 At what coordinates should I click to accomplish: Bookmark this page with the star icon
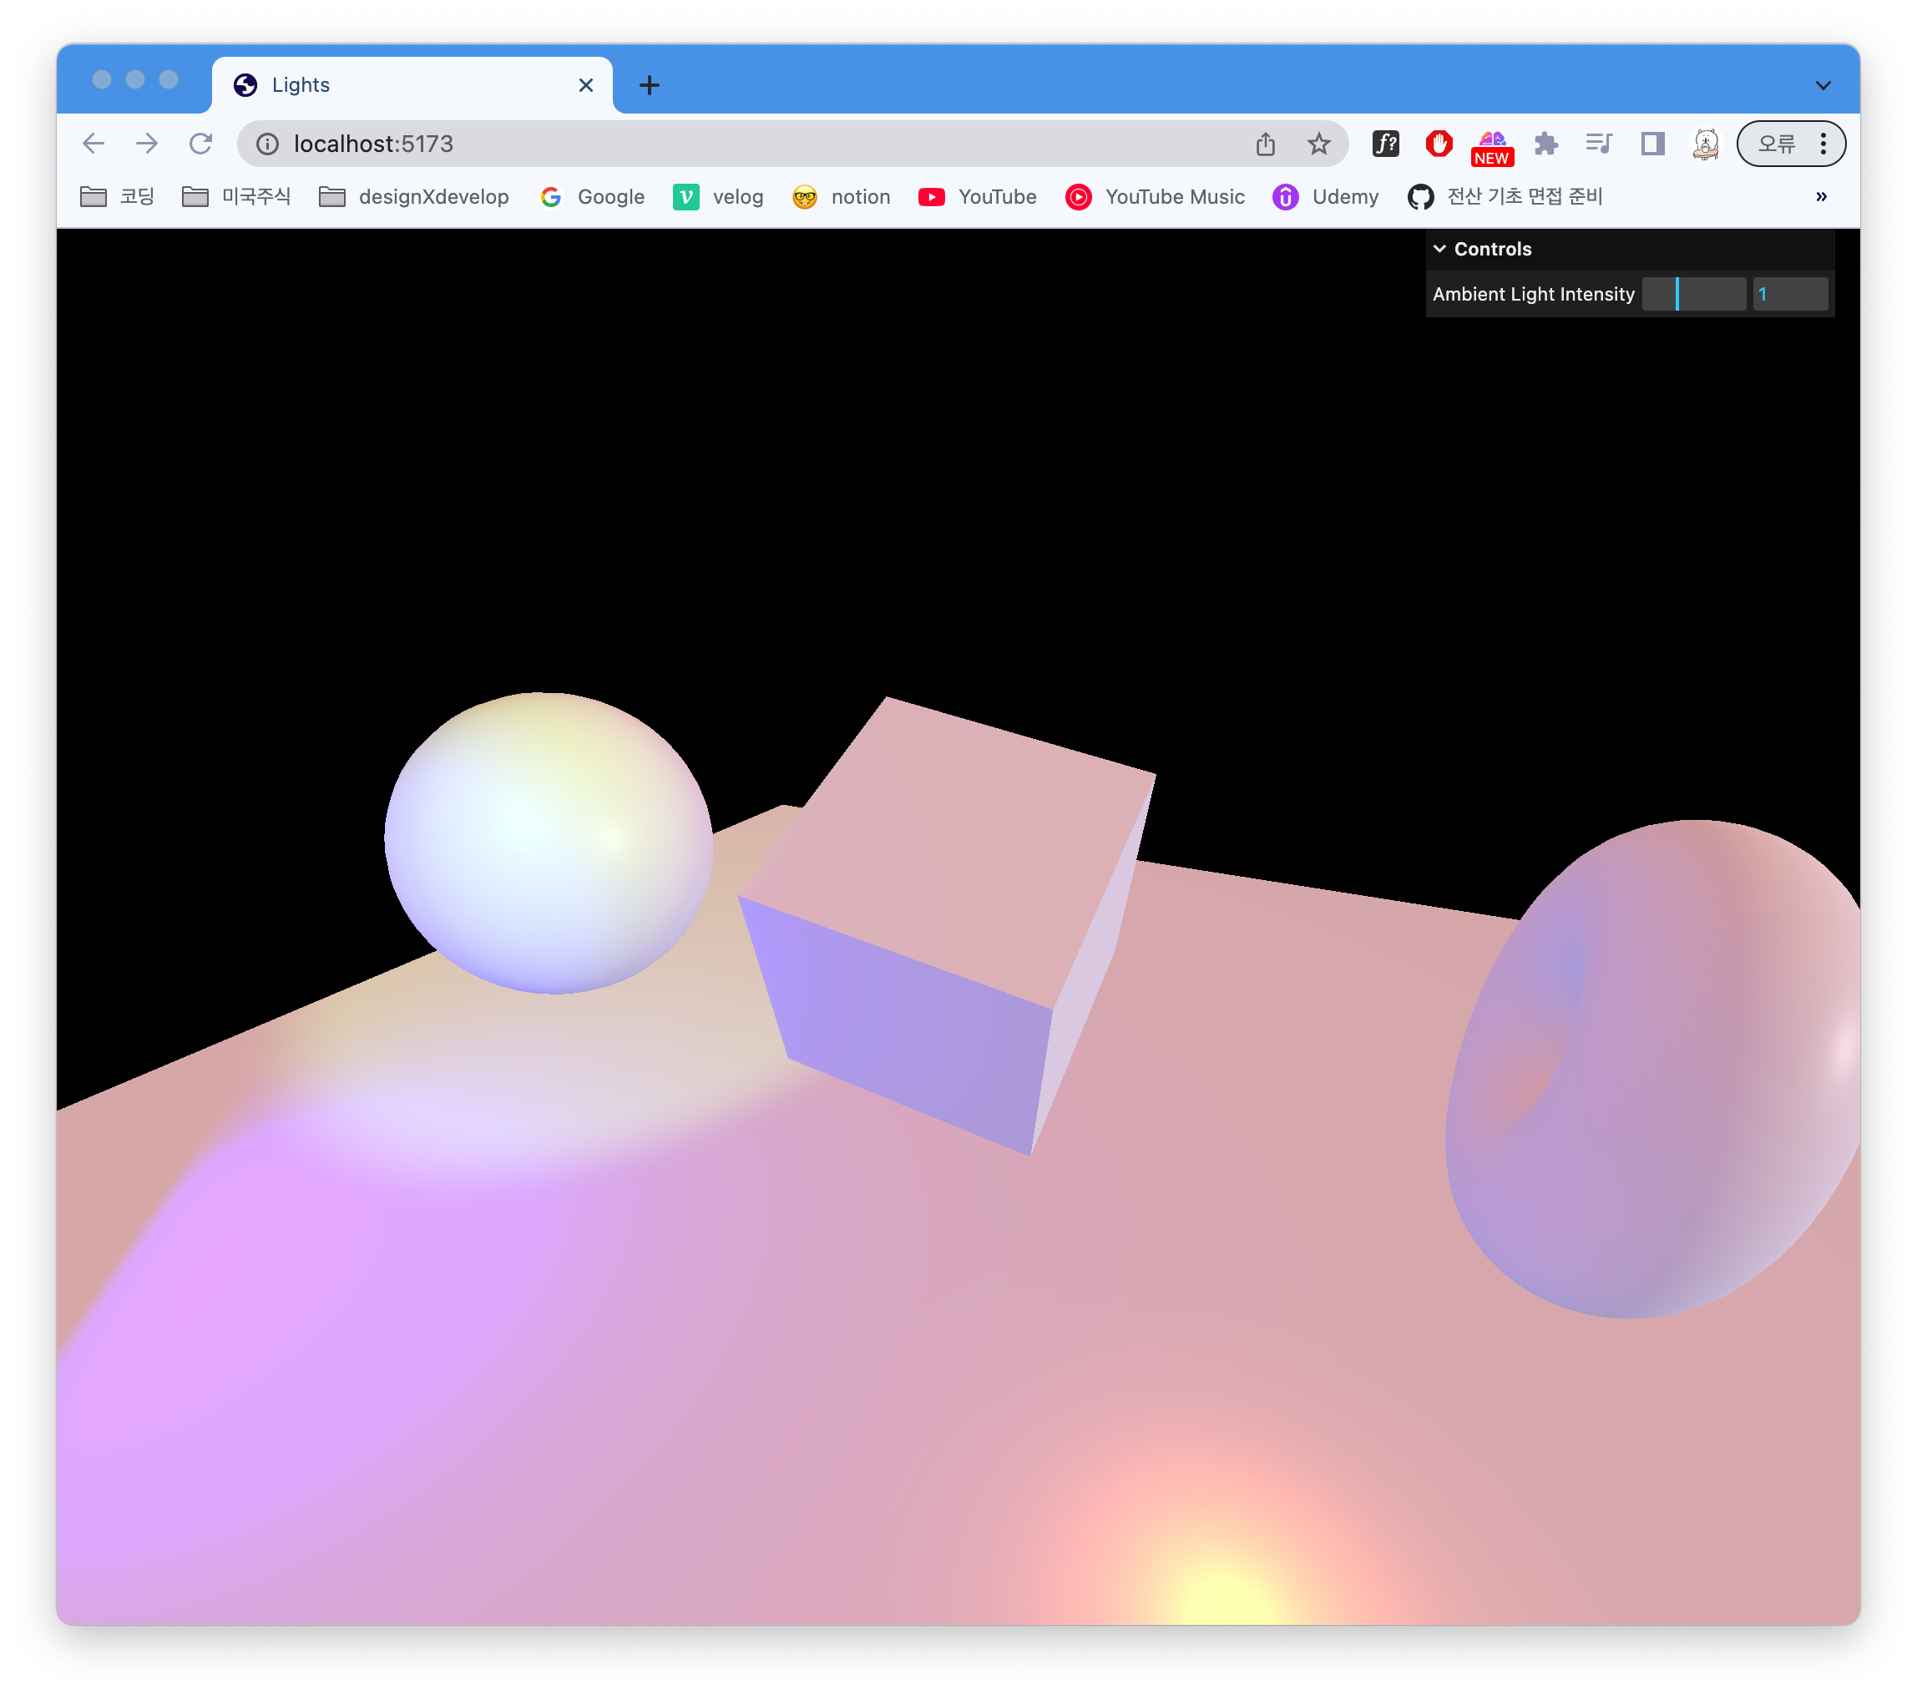(1318, 144)
